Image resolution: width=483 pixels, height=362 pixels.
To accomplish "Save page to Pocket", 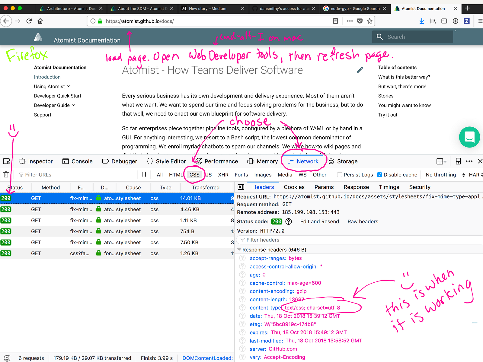I will [x=360, y=21].
